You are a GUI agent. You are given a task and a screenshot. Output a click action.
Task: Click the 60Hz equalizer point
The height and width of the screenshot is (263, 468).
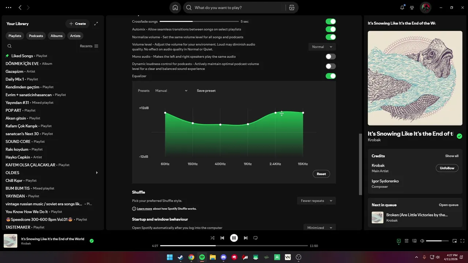(x=165, y=113)
